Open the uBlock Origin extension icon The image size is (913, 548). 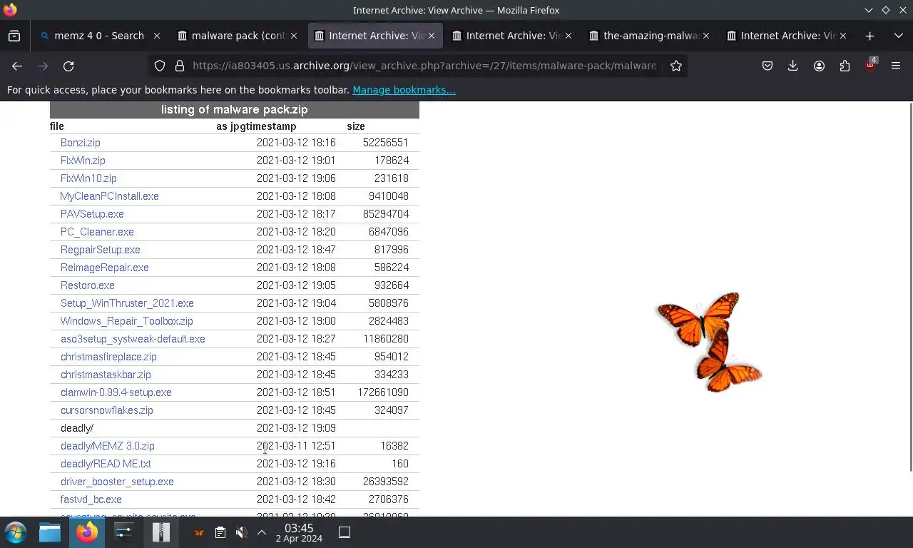coord(870,65)
